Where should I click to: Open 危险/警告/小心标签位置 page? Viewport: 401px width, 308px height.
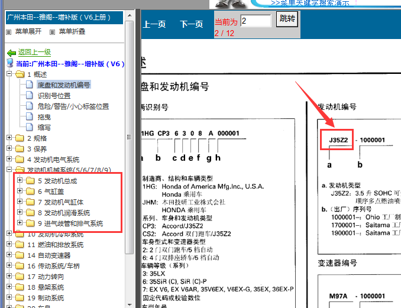click(73, 106)
